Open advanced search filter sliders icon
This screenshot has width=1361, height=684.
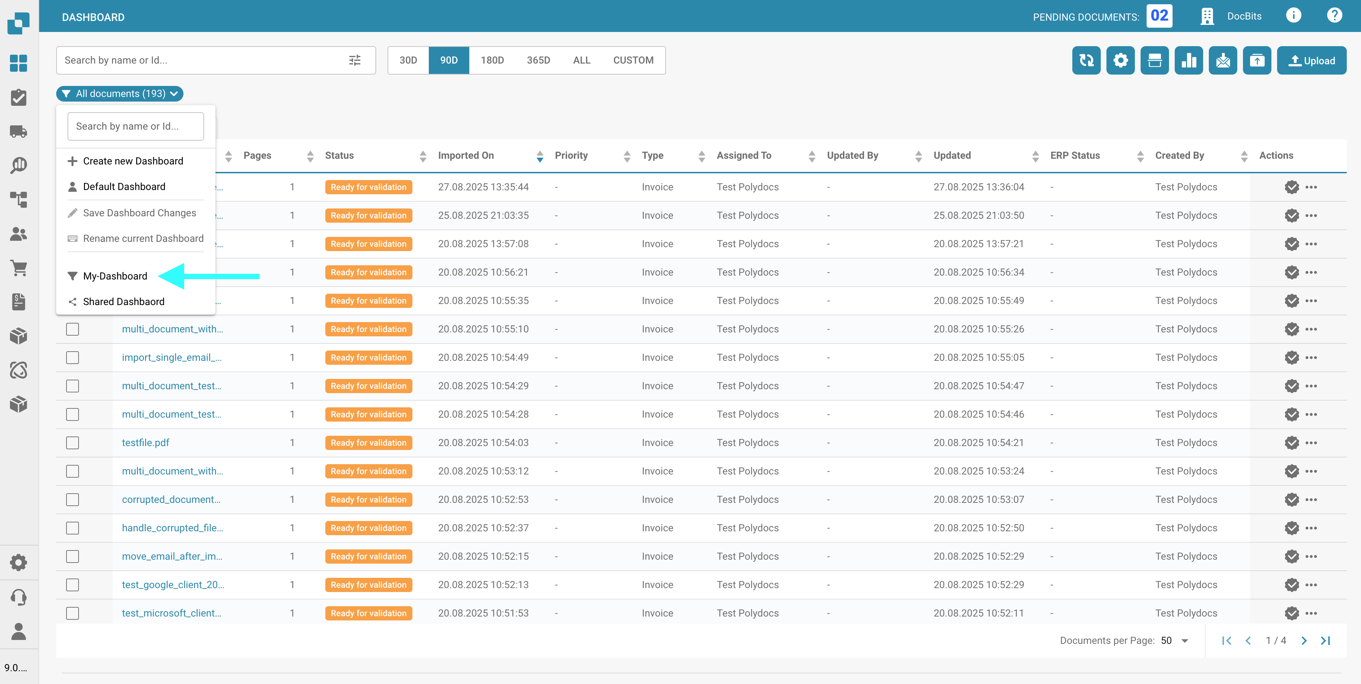pyautogui.click(x=354, y=60)
